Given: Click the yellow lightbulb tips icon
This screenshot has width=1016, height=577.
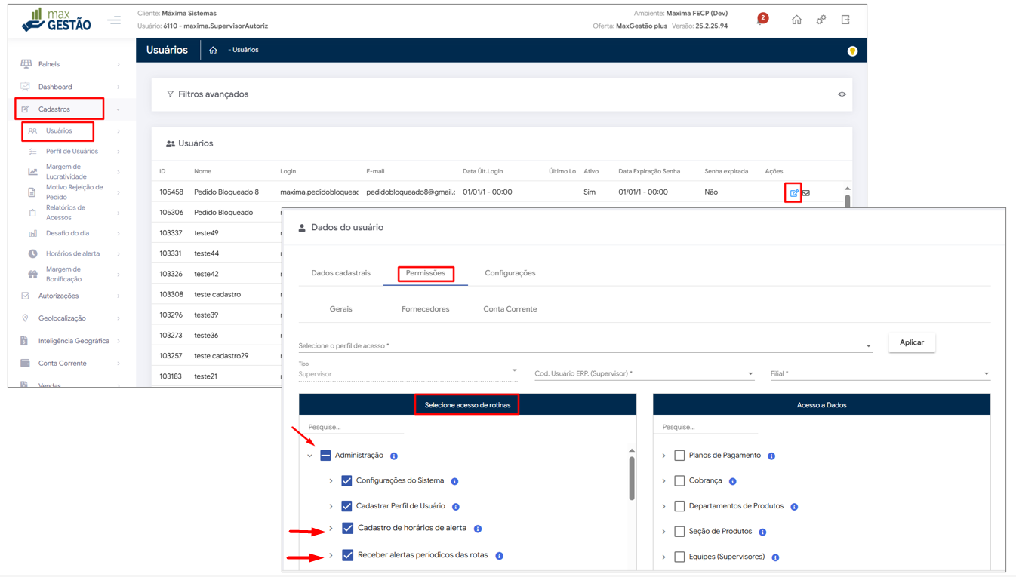Looking at the screenshot, I should (x=852, y=51).
